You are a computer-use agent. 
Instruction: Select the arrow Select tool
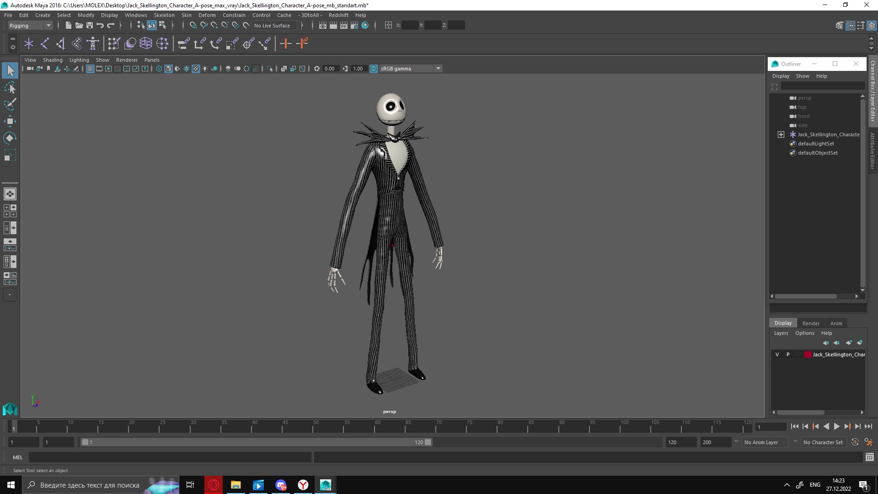[10, 70]
